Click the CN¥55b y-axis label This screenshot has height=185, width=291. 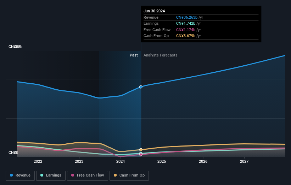tap(15, 47)
